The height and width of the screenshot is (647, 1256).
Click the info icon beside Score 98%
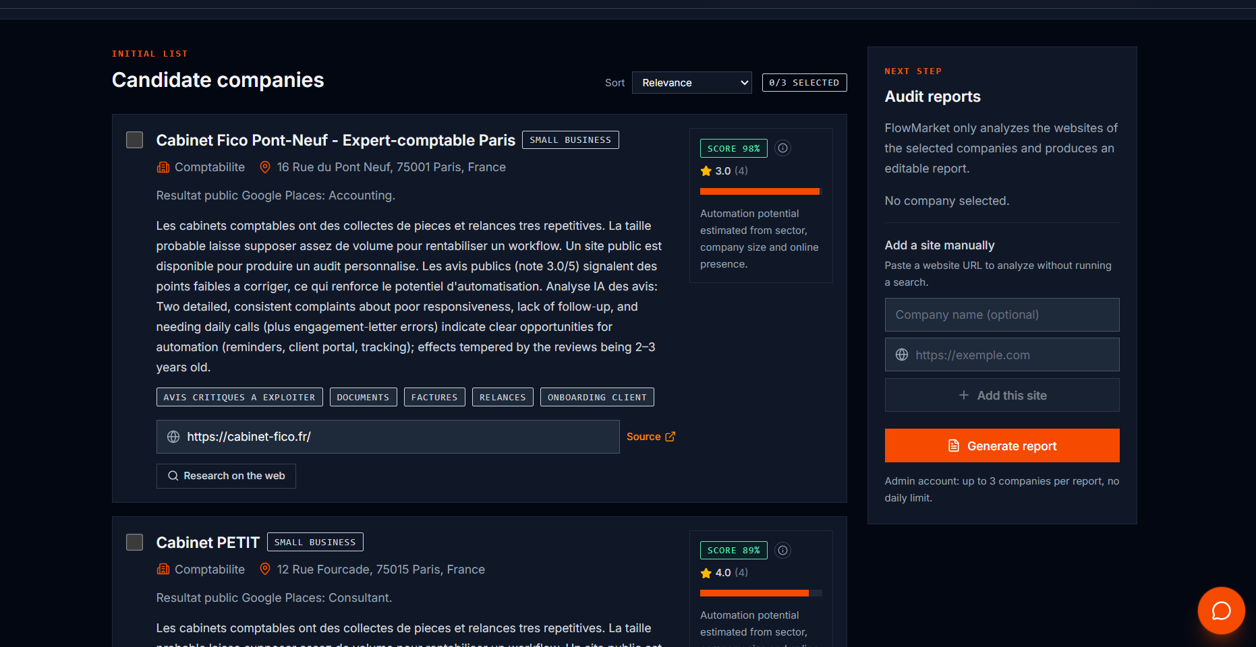(x=782, y=148)
